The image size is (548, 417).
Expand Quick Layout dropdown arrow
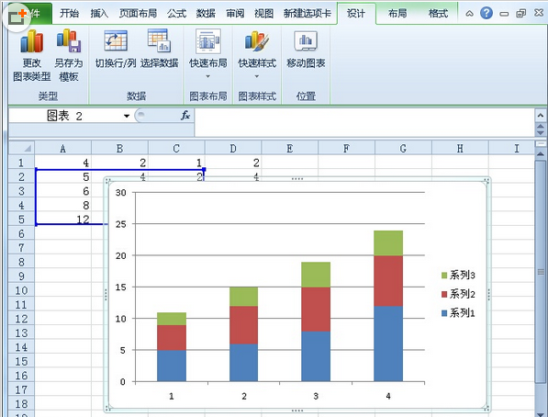click(208, 76)
